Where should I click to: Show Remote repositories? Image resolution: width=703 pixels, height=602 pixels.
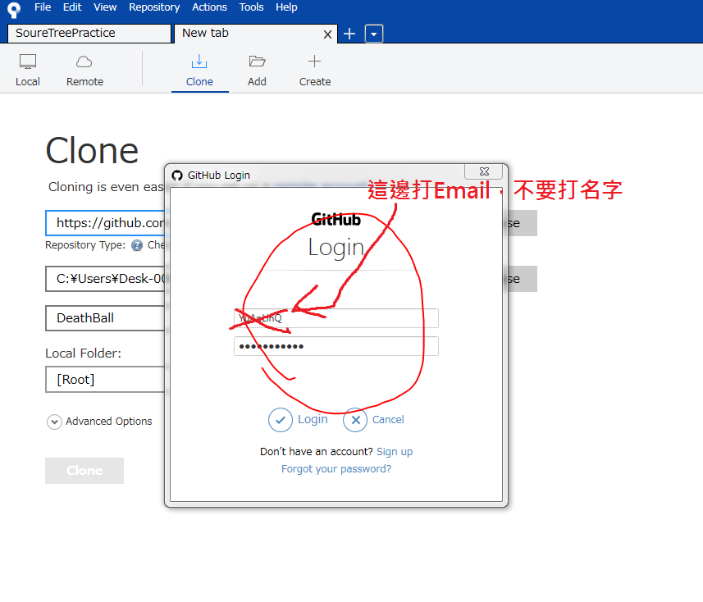click(x=84, y=70)
